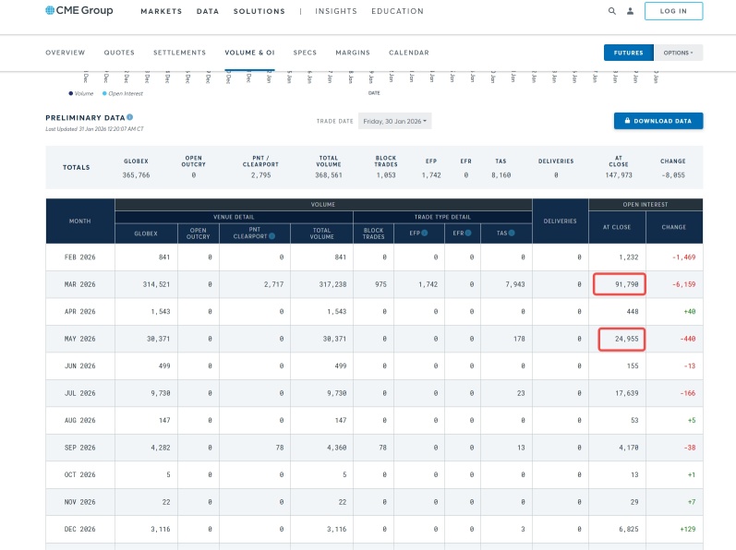This screenshot has width=736, height=550.
Task: Open the search magnifier icon
Action: point(612,11)
